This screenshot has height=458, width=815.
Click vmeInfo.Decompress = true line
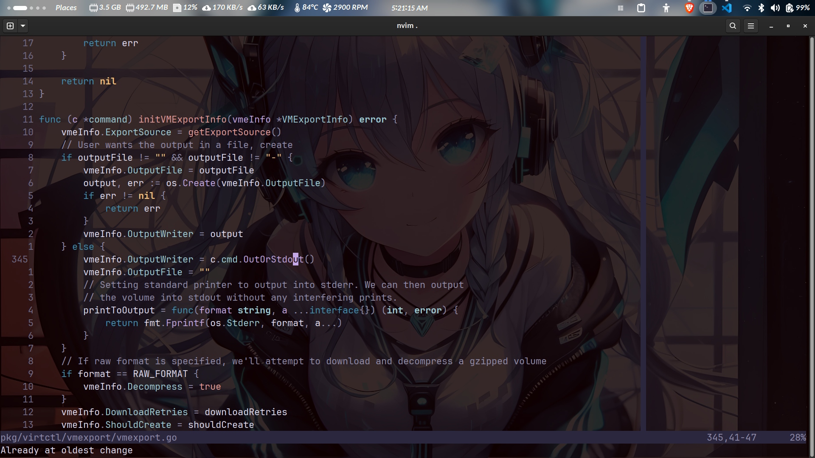(x=152, y=386)
